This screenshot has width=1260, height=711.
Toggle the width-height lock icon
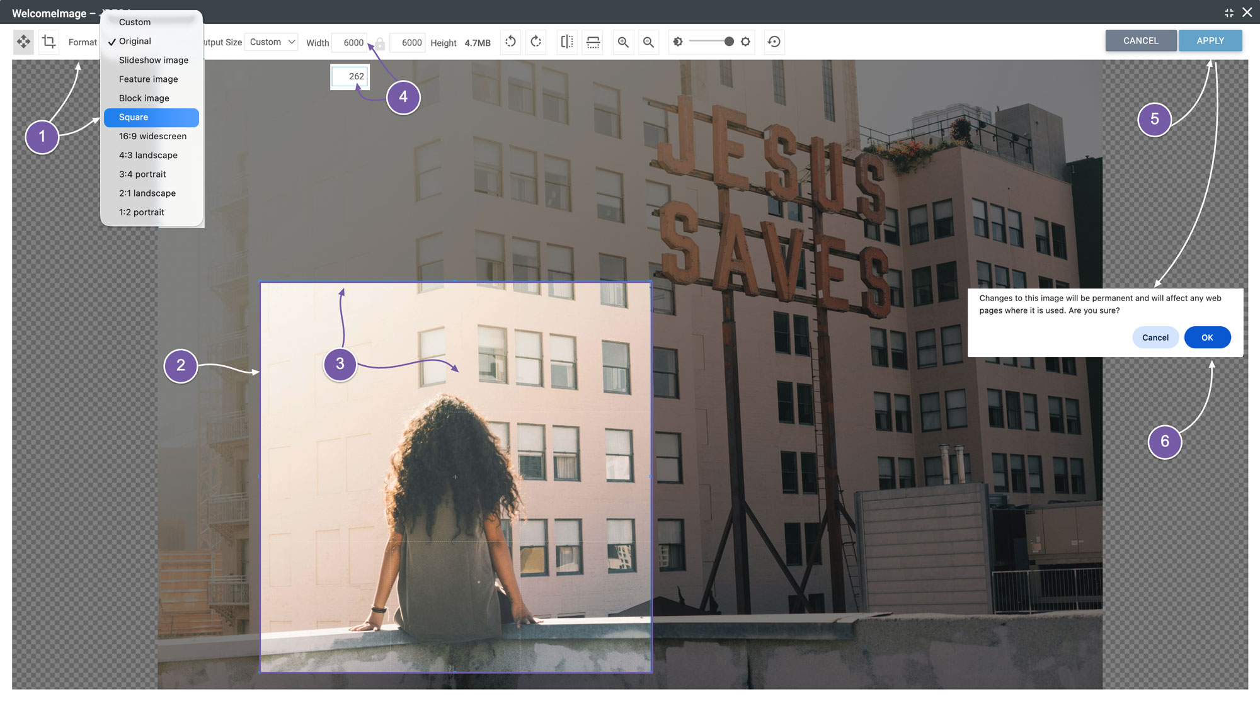tap(380, 44)
